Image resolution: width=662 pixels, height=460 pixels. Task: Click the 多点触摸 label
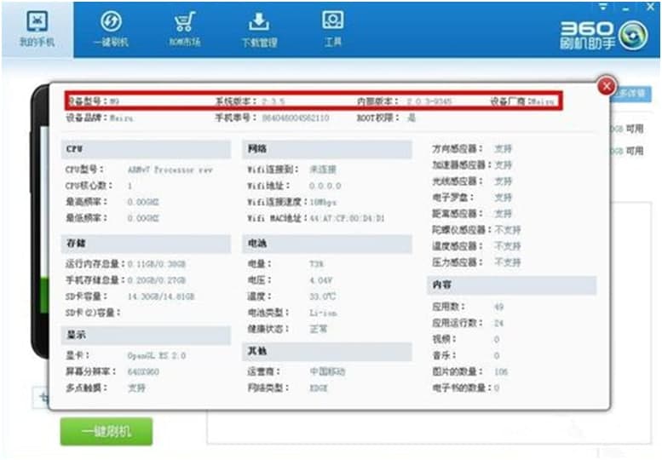[x=87, y=388]
